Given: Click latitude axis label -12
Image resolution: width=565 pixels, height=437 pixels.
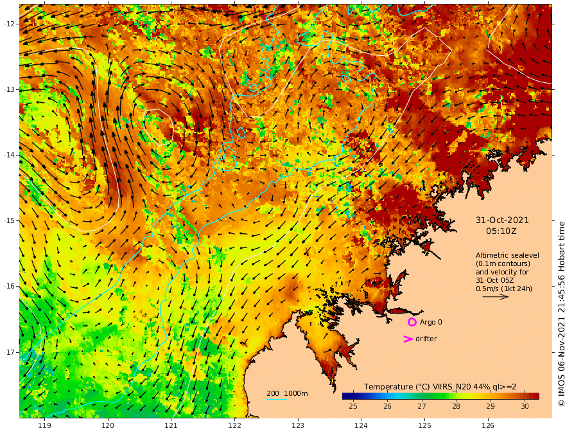Looking at the screenshot, I should click(x=10, y=24).
